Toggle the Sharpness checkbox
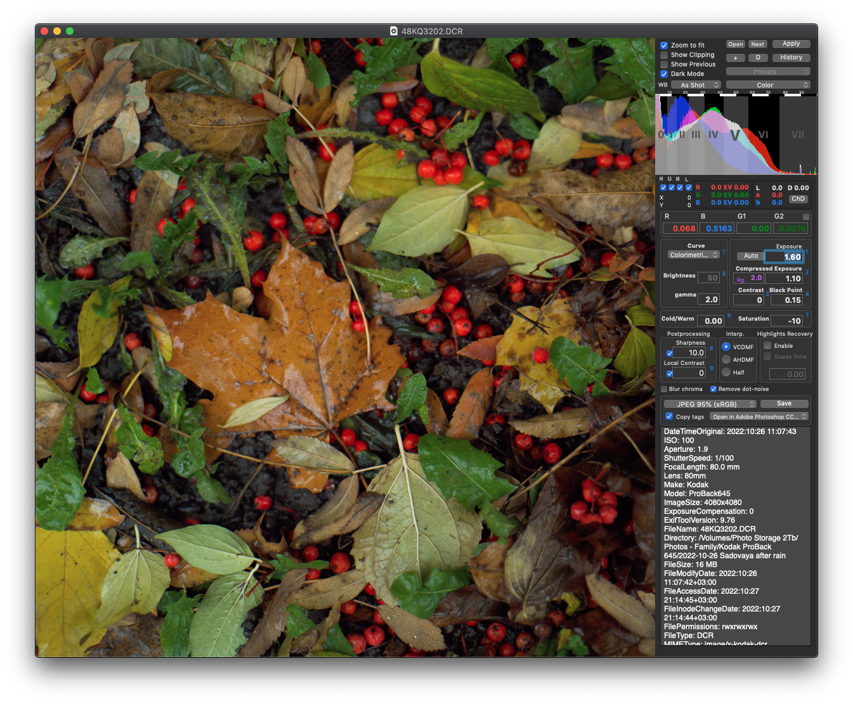 click(x=670, y=354)
